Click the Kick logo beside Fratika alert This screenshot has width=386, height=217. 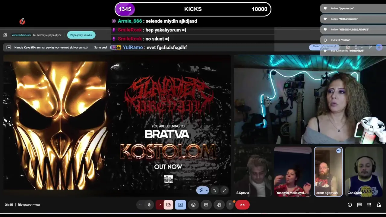coord(325,40)
